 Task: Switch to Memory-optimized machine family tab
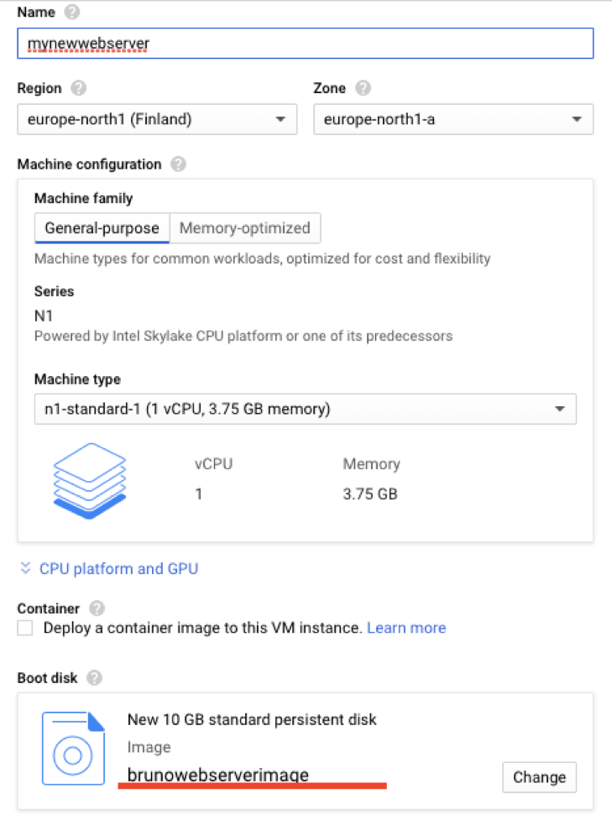pos(245,227)
